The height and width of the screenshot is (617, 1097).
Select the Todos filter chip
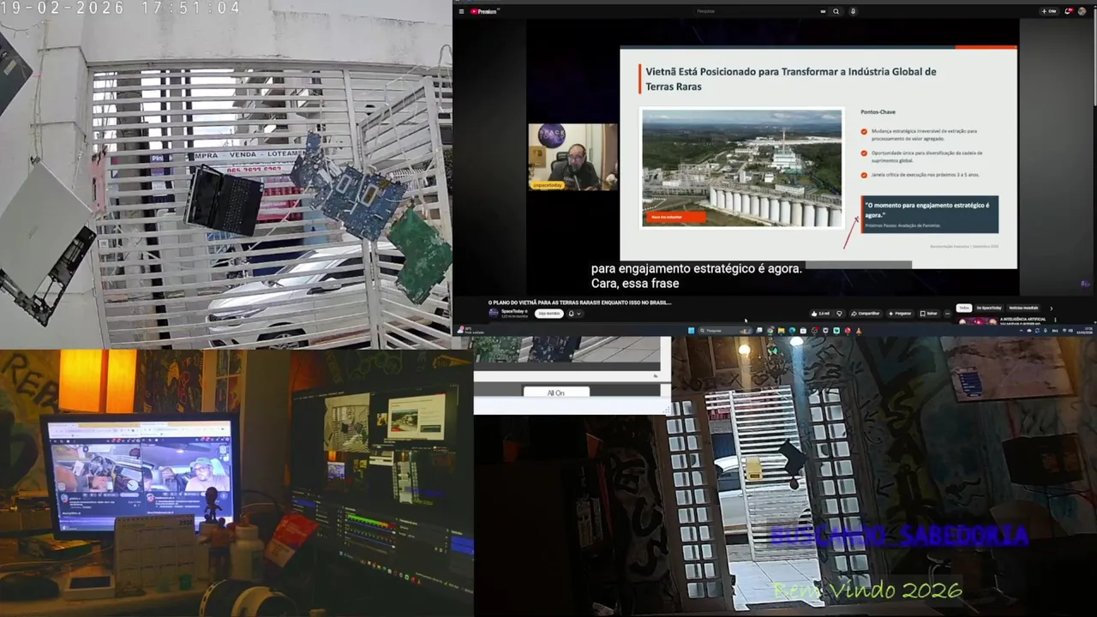coord(964,308)
